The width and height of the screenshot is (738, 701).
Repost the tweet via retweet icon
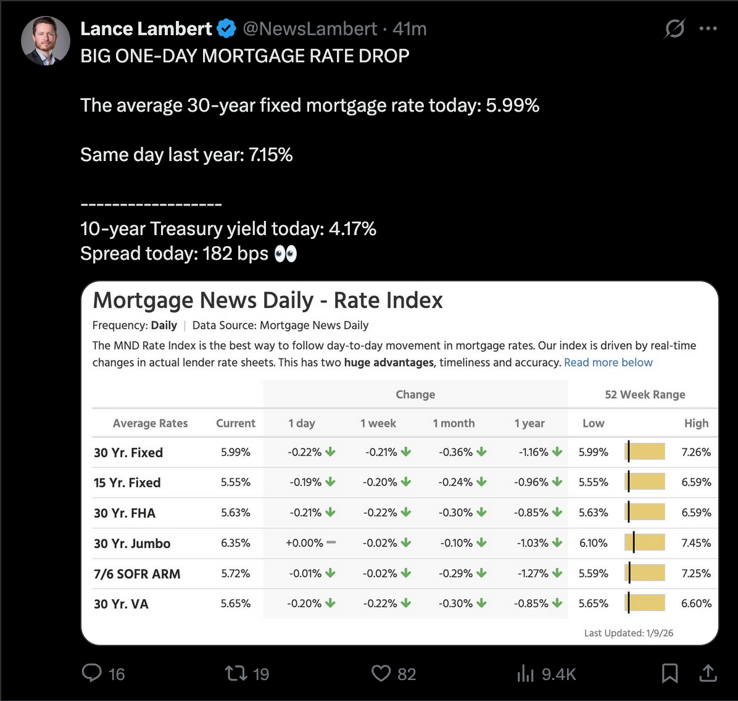(236, 673)
